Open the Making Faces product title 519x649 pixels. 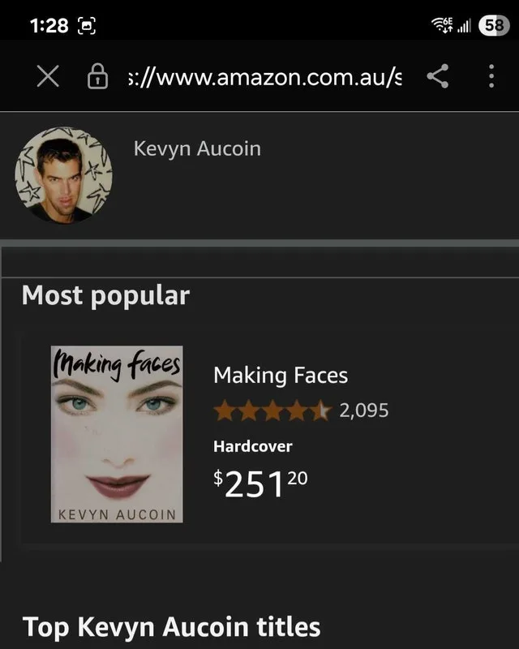pyautogui.click(x=281, y=375)
